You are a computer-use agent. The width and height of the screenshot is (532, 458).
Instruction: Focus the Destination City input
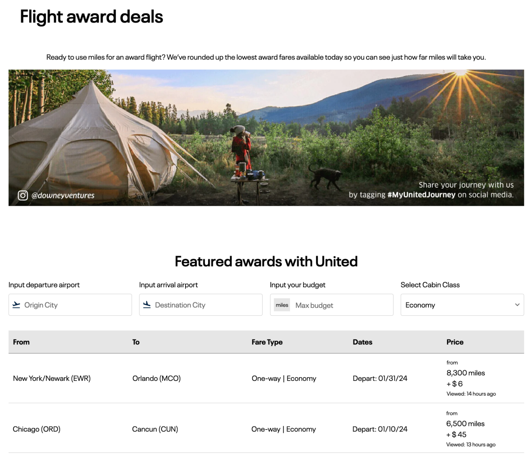(207, 305)
